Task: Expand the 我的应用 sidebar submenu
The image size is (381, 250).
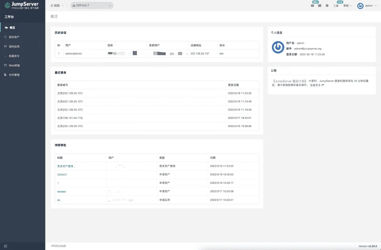Action: pyautogui.click(x=23, y=46)
